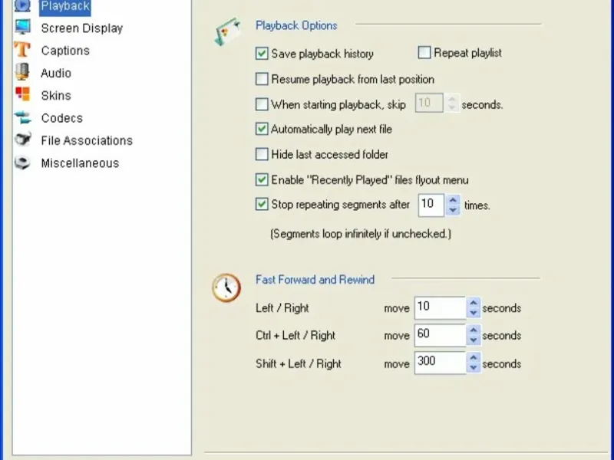Click the Ctrl + Left / Right seconds field
614x460 pixels.
[x=440, y=335]
